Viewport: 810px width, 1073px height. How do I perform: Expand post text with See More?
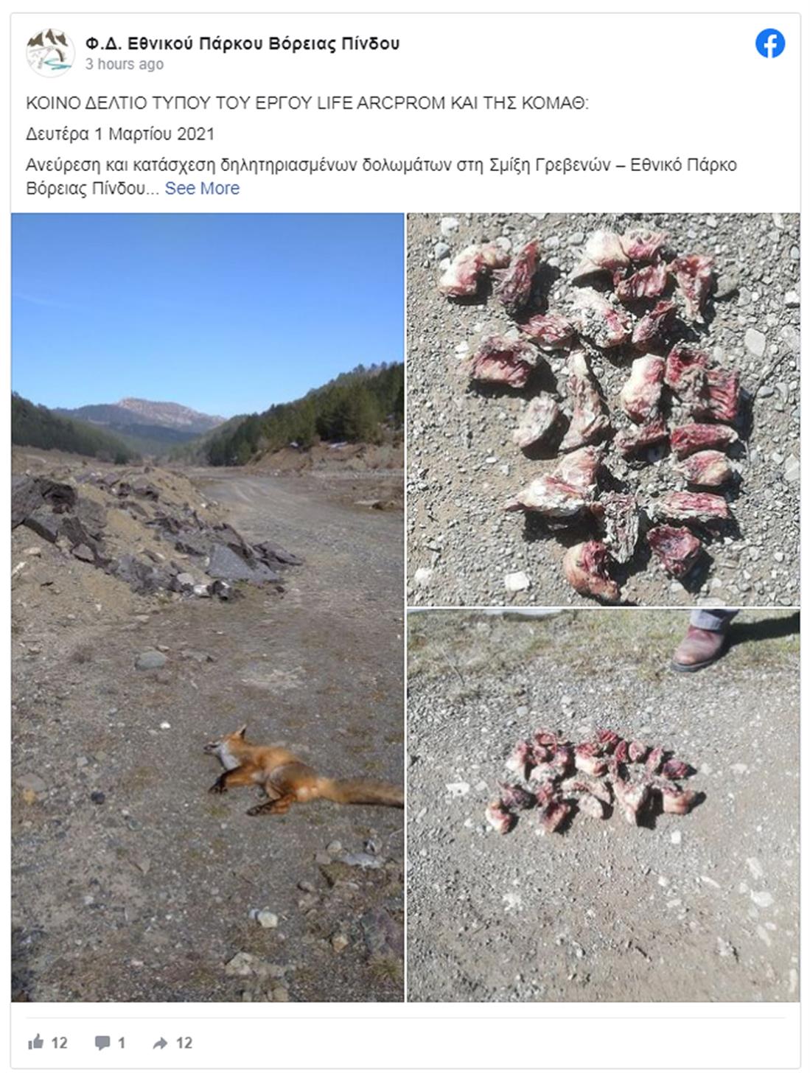coord(202,189)
